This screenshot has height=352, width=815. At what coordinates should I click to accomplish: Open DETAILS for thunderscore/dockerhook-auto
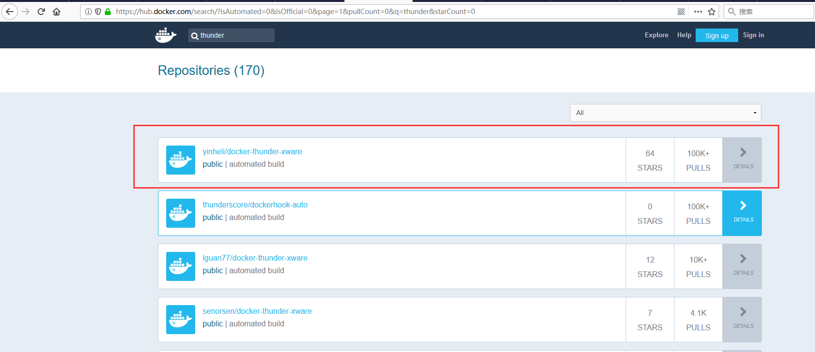[x=742, y=213]
